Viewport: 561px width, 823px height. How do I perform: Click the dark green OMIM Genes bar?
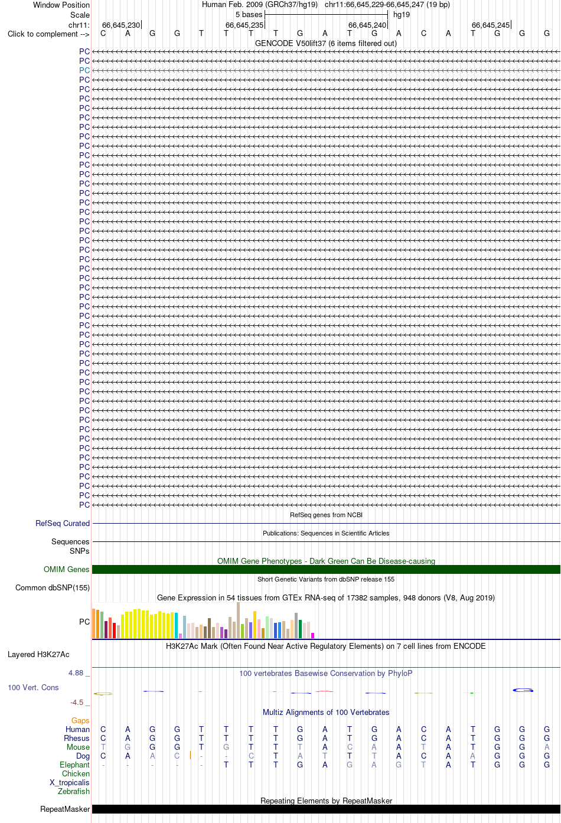coord(326,569)
